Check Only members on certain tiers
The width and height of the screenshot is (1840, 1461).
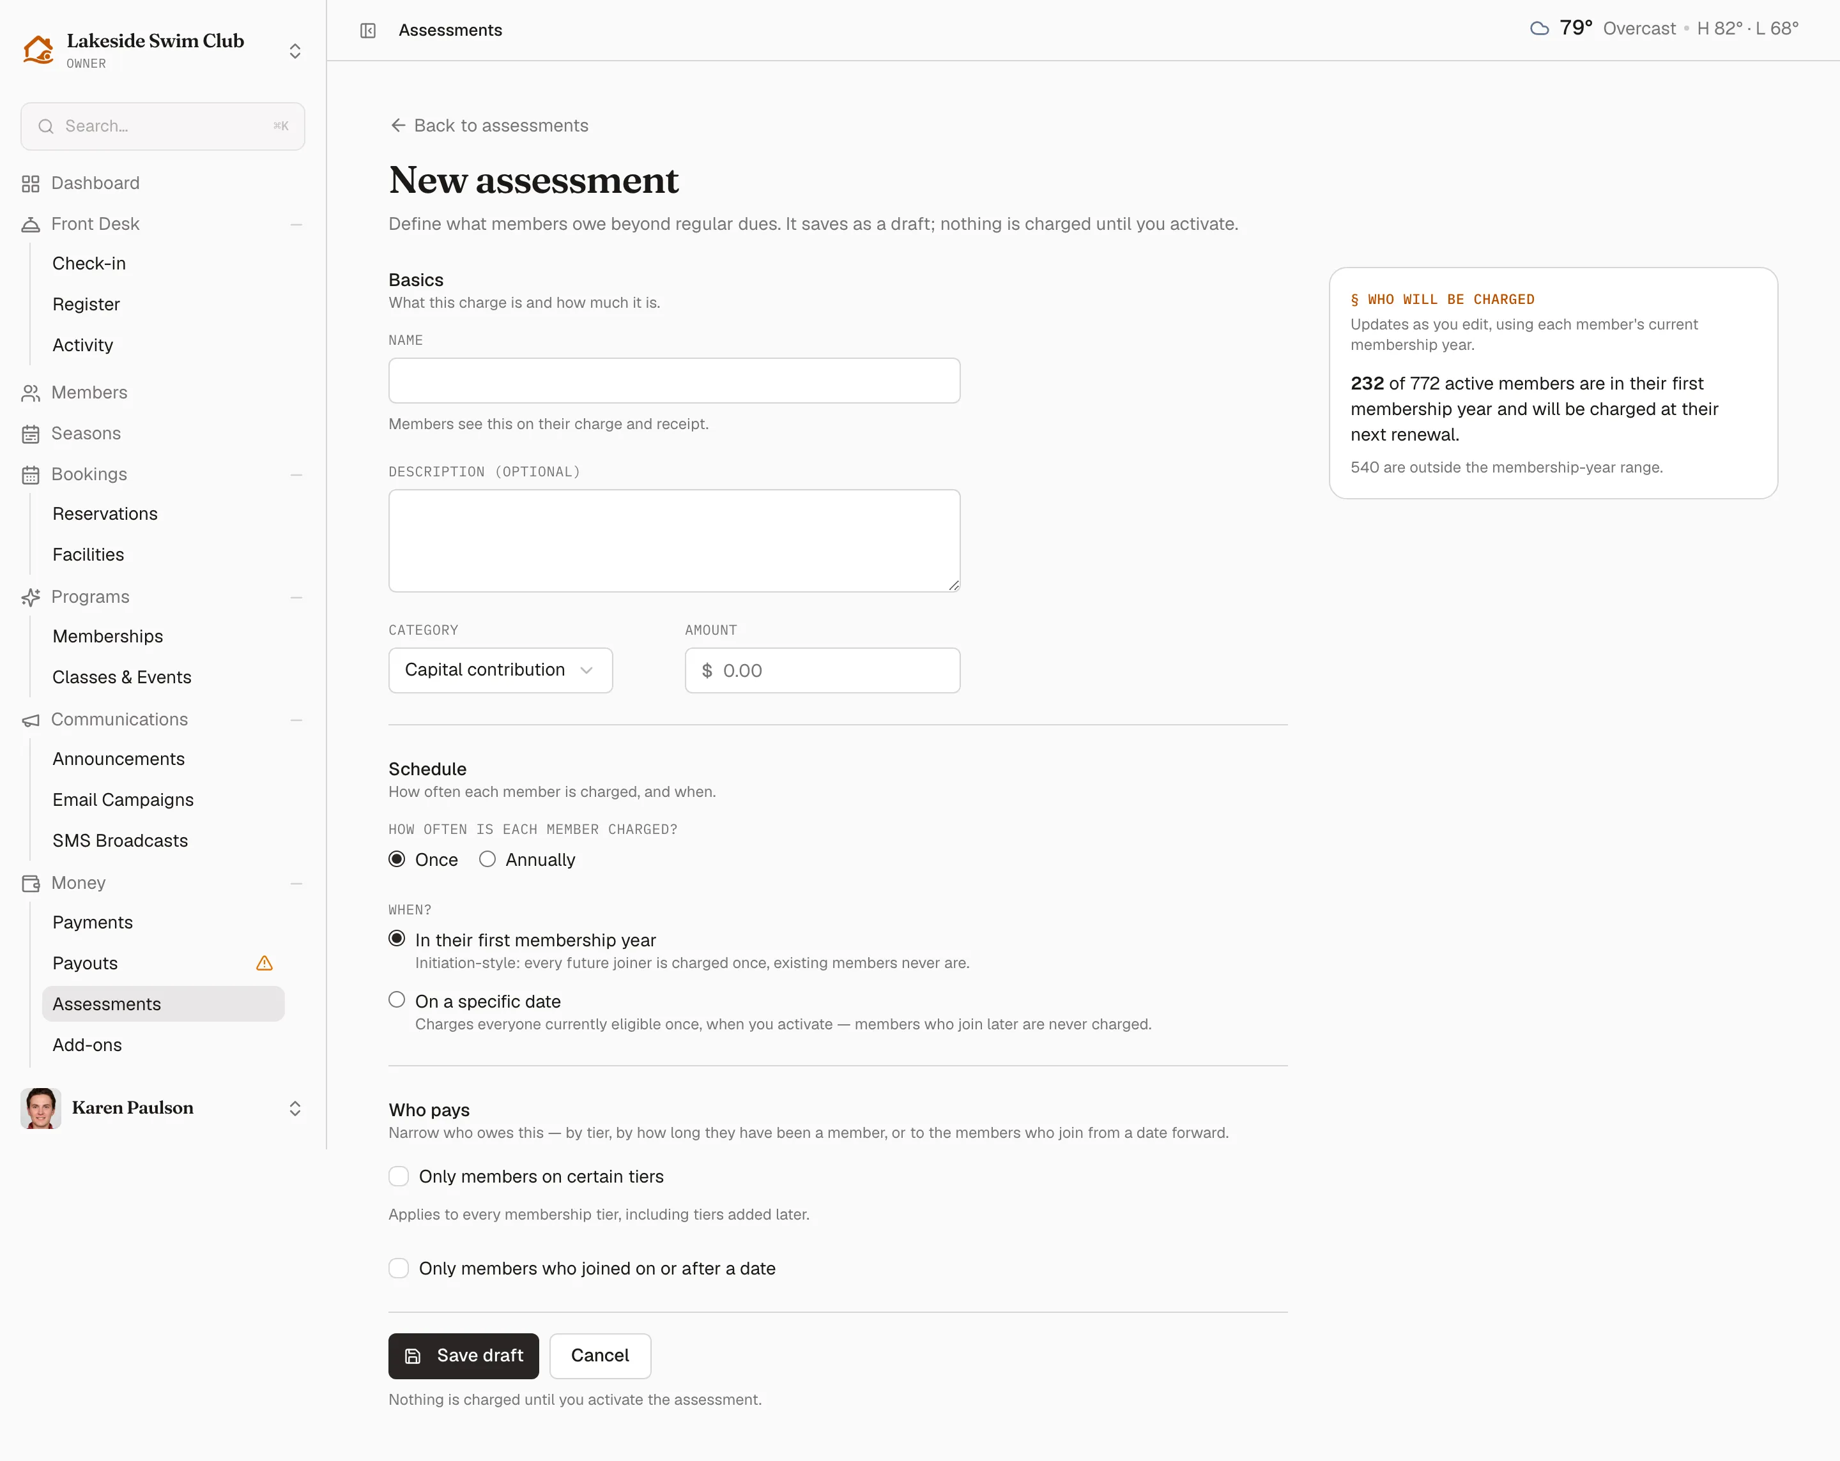[399, 1176]
